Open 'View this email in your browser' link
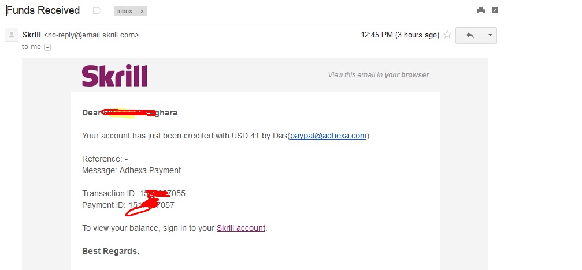Viewport: 582px width, 270px height. coord(379,75)
